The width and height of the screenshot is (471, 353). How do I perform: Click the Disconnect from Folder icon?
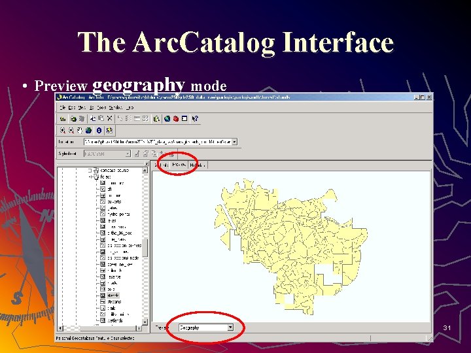pos(81,118)
